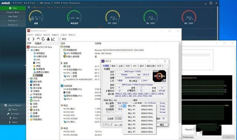Expand the 服务器 tree node
The height and width of the screenshot is (140, 237).
tap(28, 85)
